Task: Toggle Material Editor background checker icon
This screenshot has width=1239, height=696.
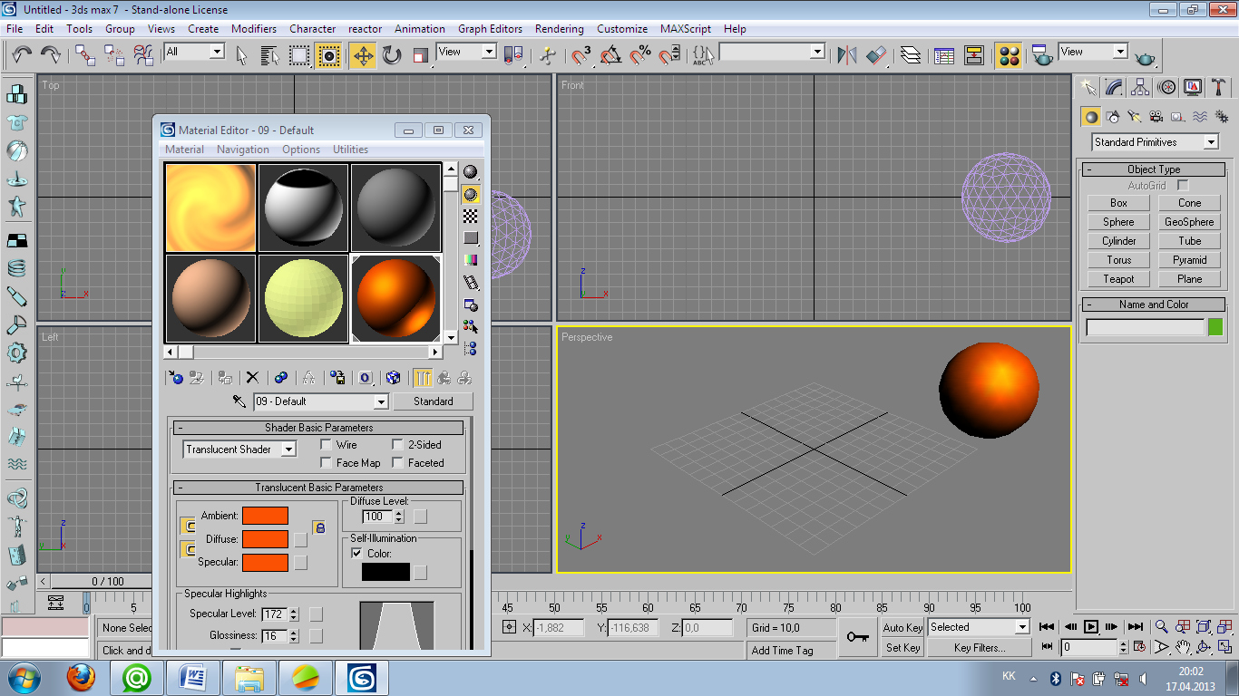Action: click(x=471, y=216)
